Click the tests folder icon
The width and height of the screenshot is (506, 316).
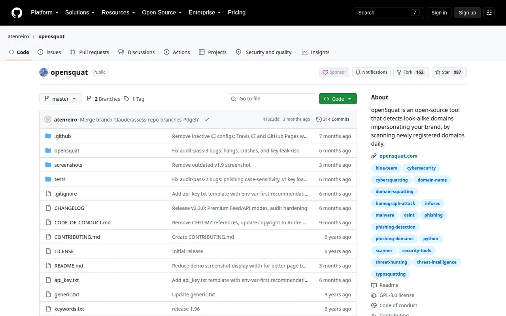[x=48, y=179]
